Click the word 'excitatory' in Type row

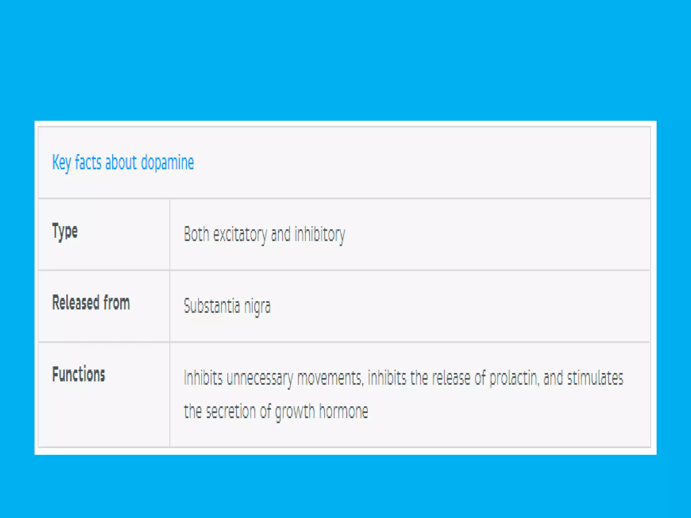[x=240, y=235]
